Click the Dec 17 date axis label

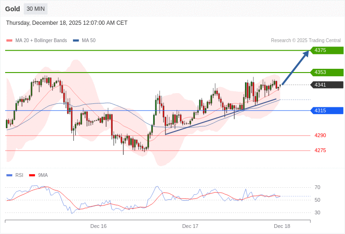190,226
